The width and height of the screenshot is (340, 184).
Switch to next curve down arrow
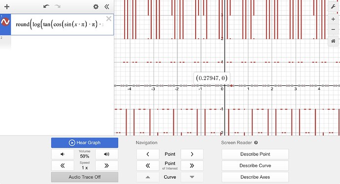(x=192, y=177)
